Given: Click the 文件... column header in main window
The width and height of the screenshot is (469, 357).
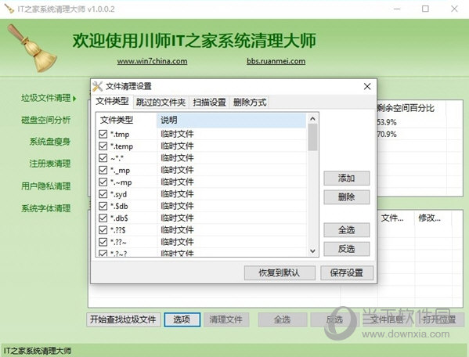Looking at the screenshot, I should coord(395,218).
